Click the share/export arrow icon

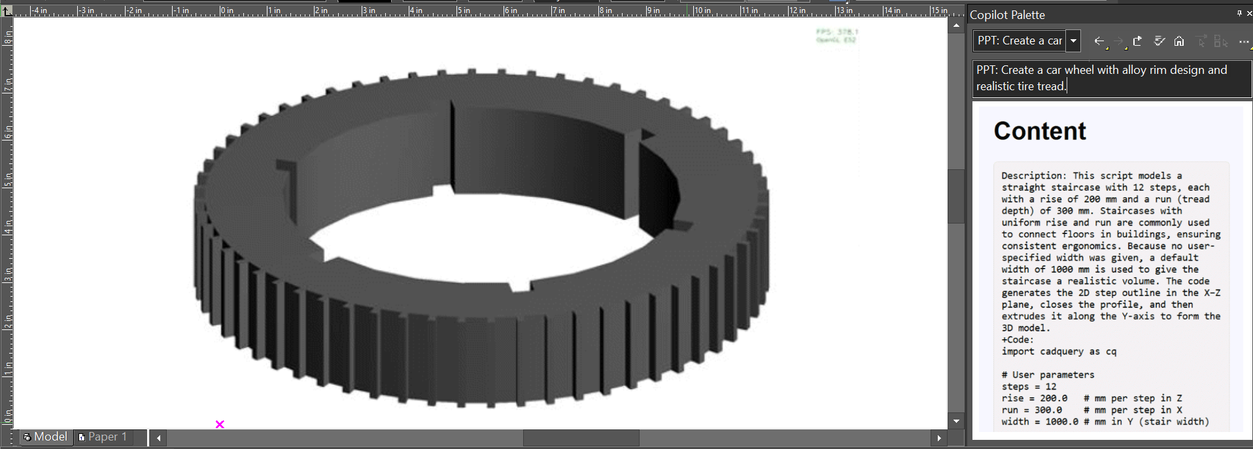coord(1138,41)
